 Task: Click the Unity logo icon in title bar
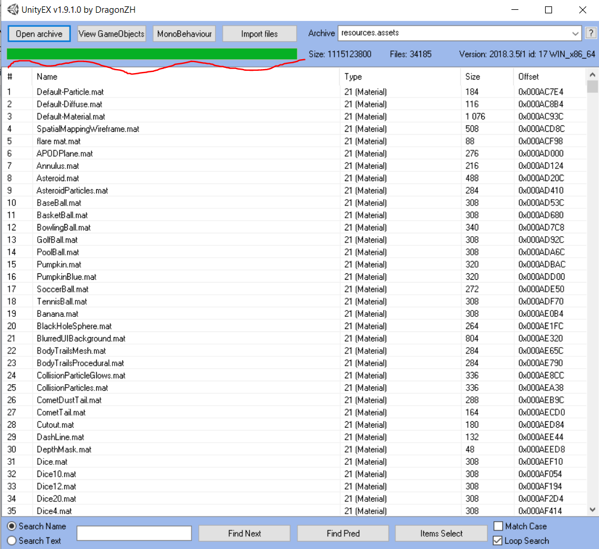click(x=12, y=9)
